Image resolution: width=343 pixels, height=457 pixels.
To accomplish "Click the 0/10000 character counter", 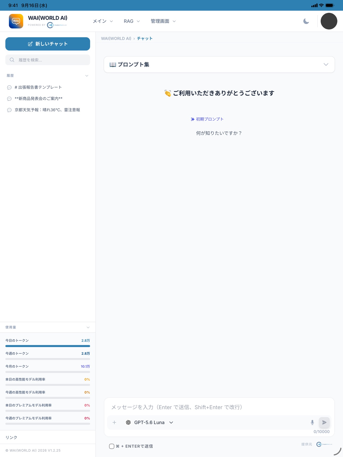I will (321, 432).
